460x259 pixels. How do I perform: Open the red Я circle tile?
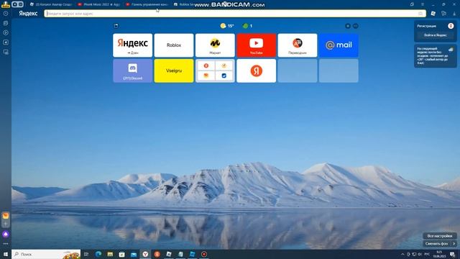pyautogui.click(x=256, y=71)
